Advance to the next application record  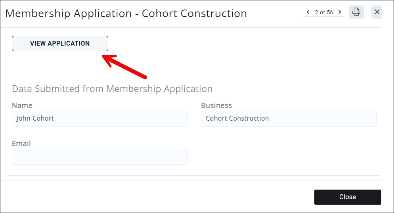(340, 12)
